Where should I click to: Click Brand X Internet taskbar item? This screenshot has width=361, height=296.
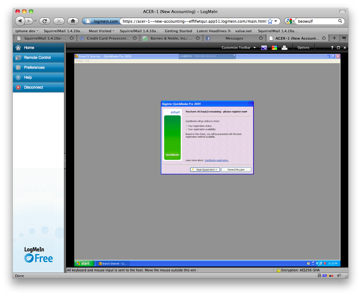pos(113,264)
